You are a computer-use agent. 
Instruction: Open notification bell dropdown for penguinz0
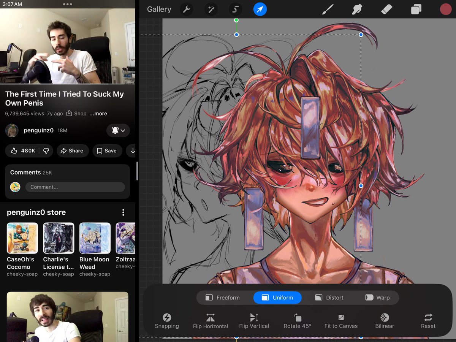(x=118, y=130)
